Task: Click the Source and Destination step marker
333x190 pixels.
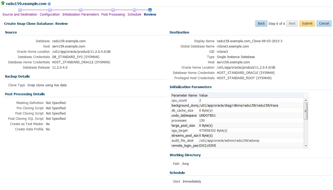Action: pos(20,10)
